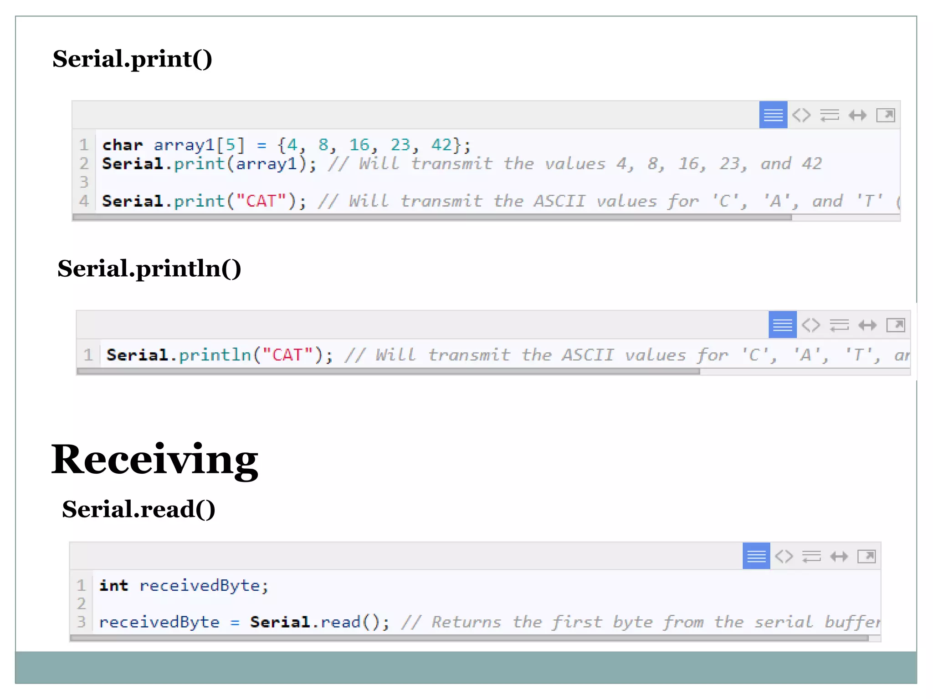This screenshot has height=699, width=933.
Task: Expand the Serial.read() code block width
Action: (x=839, y=556)
